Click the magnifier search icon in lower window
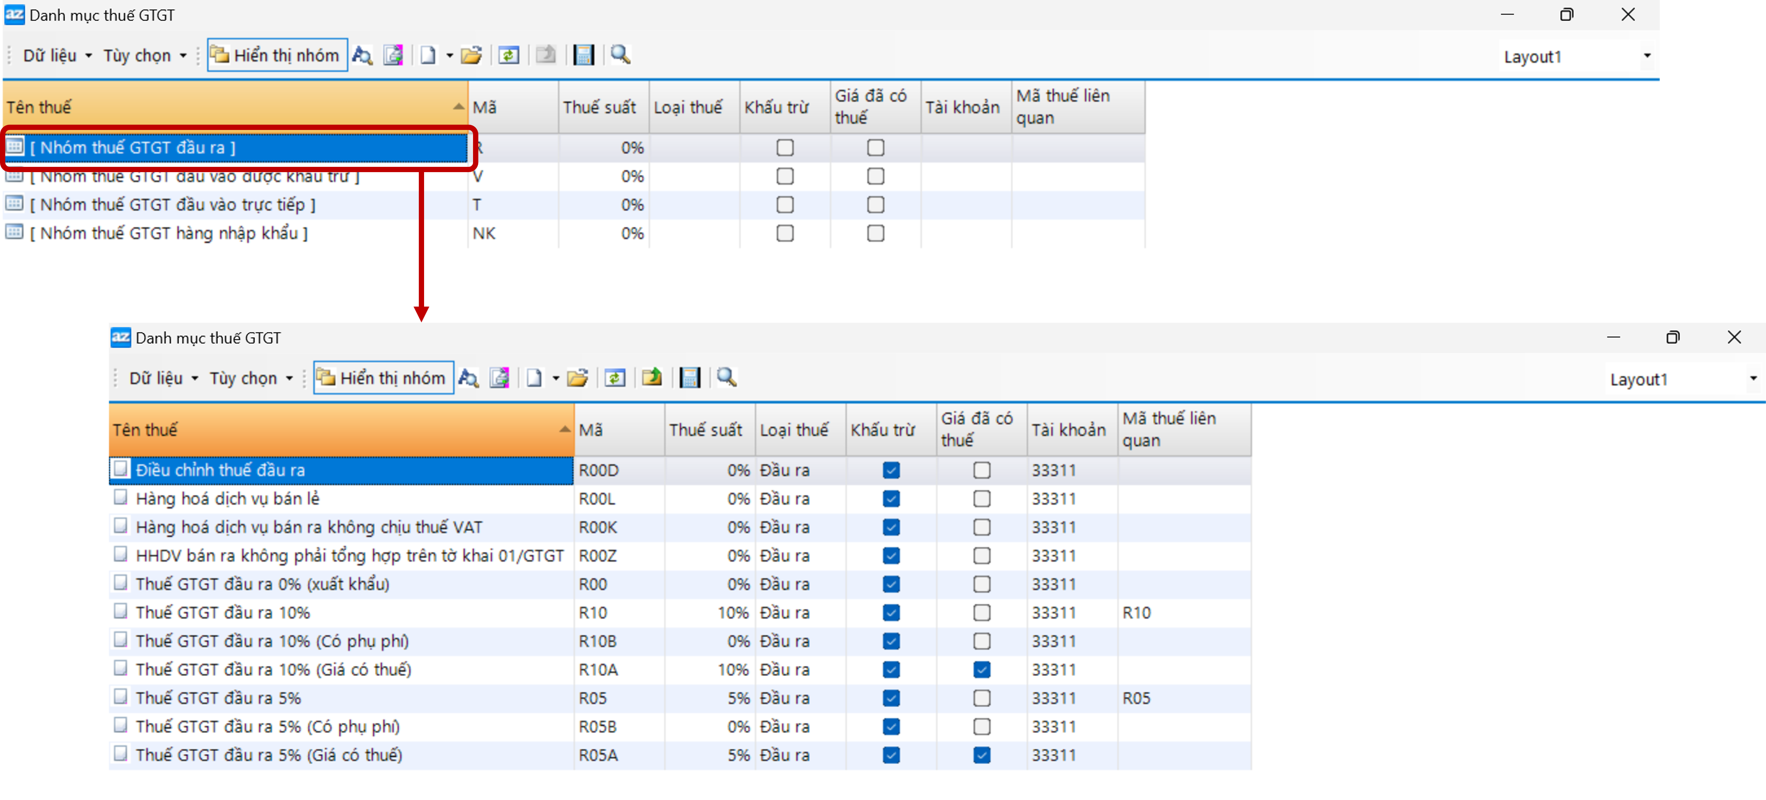Image resolution: width=1766 pixels, height=800 pixels. tap(726, 378)
